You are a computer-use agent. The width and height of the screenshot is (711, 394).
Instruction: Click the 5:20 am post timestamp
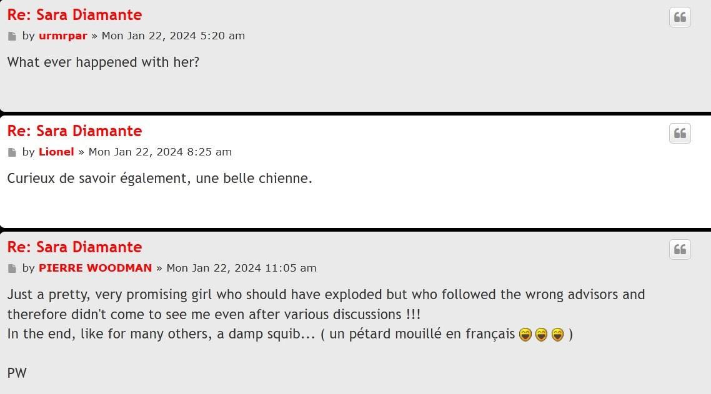(173, 36)
